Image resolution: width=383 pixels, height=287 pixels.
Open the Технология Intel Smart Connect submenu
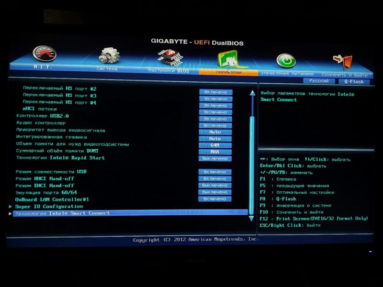[x=130, y=213]
